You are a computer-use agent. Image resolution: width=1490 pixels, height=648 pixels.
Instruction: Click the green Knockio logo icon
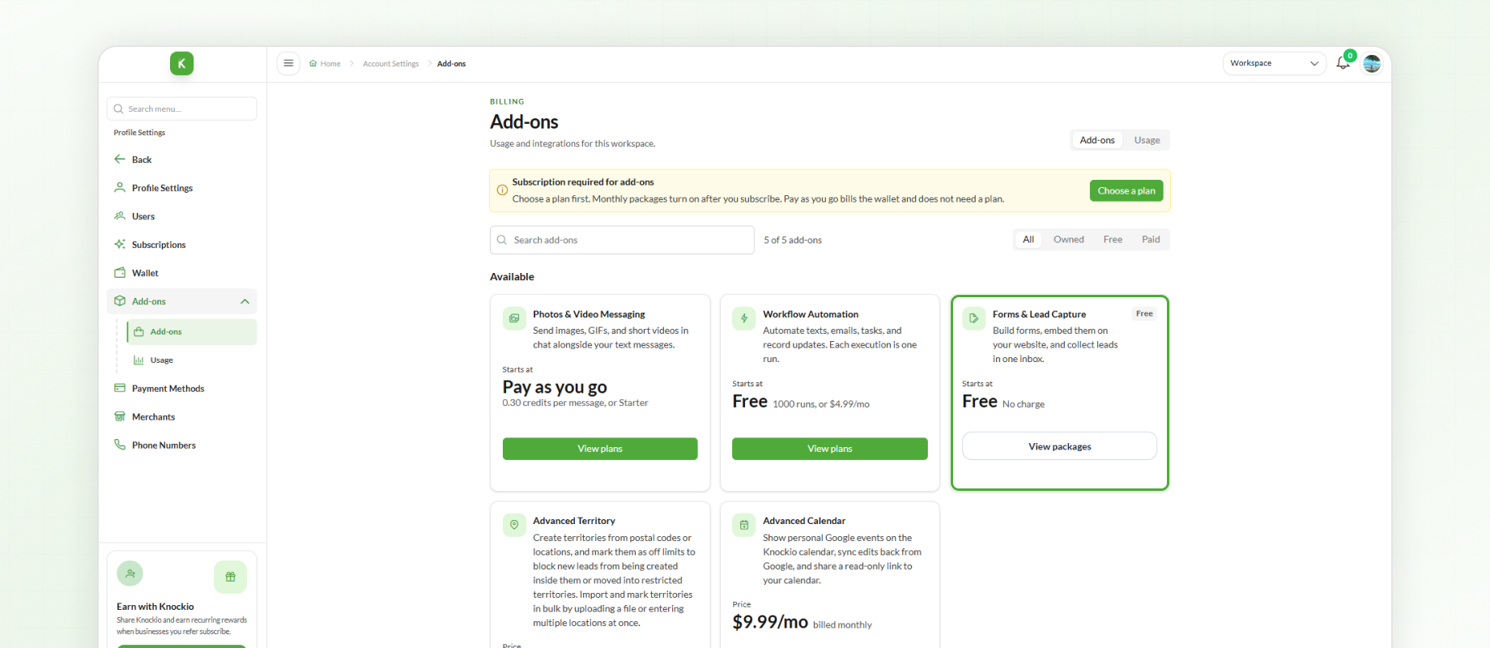click(181, 63)
